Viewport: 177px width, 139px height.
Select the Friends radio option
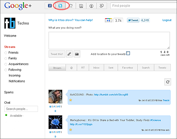tap(6, 53)
